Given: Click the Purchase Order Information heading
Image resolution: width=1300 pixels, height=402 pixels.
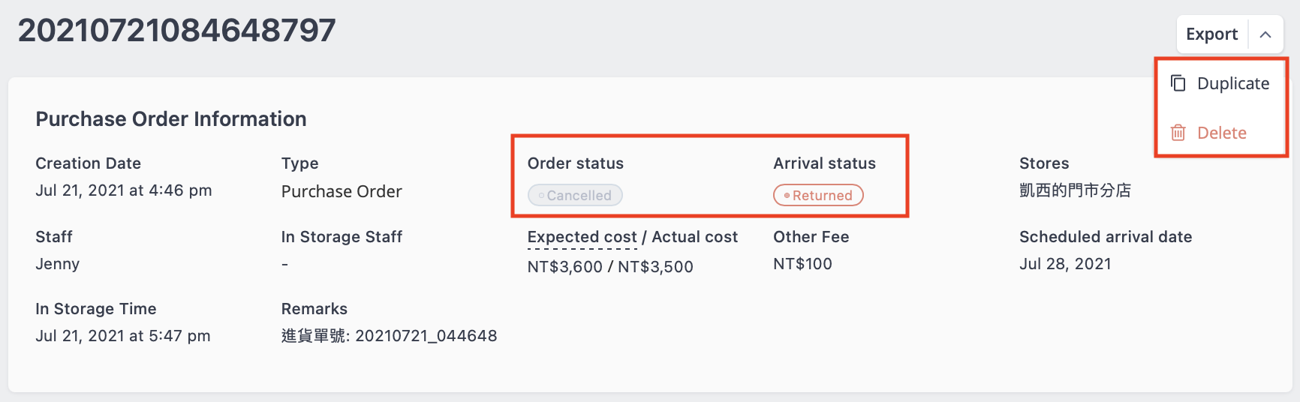Looking at the screenshot, I should (171, 119).
